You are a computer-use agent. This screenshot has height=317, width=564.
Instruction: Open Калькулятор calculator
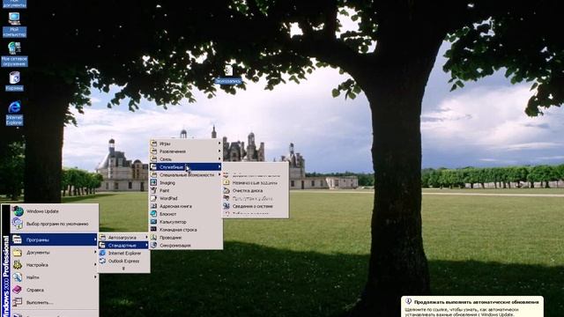point(186,222)
